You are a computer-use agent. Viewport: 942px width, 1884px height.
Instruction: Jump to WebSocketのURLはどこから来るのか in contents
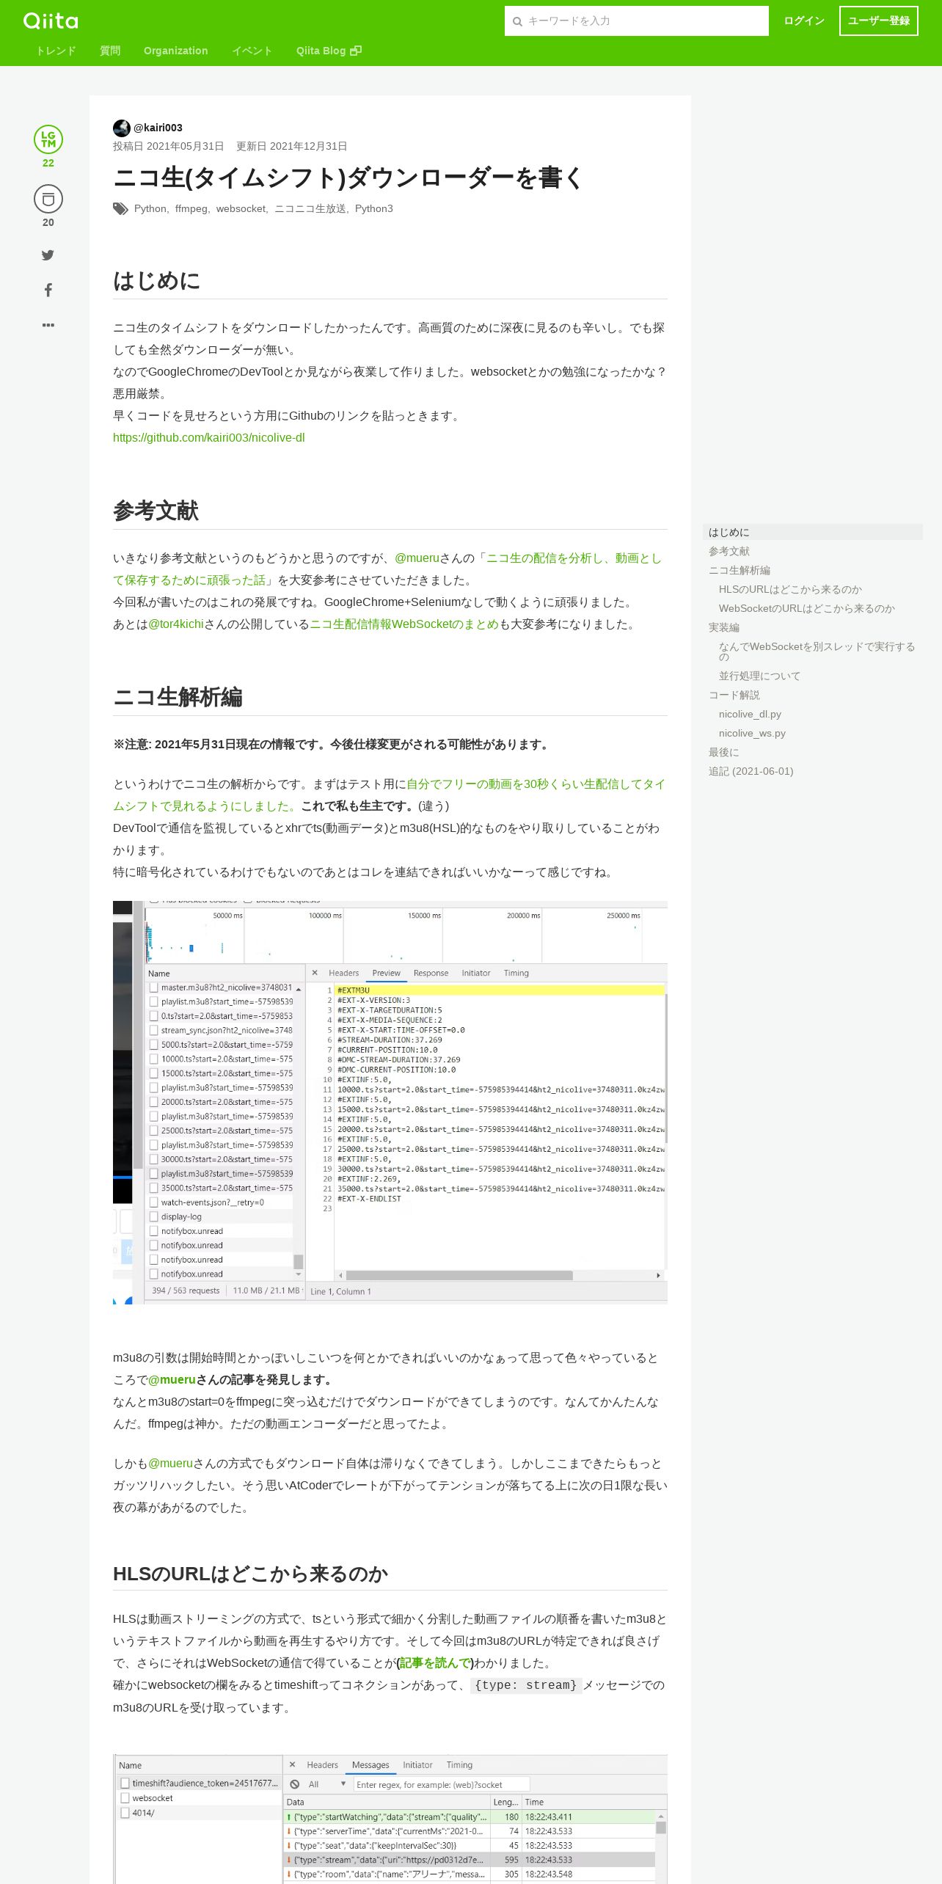pos(807,608)
